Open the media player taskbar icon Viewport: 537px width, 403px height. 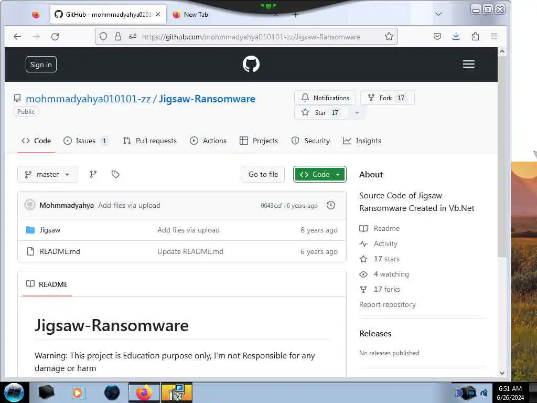coord(78,393)
